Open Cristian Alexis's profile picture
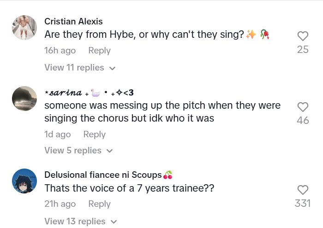Screen dimensions: 323x228 click(24, 27)
